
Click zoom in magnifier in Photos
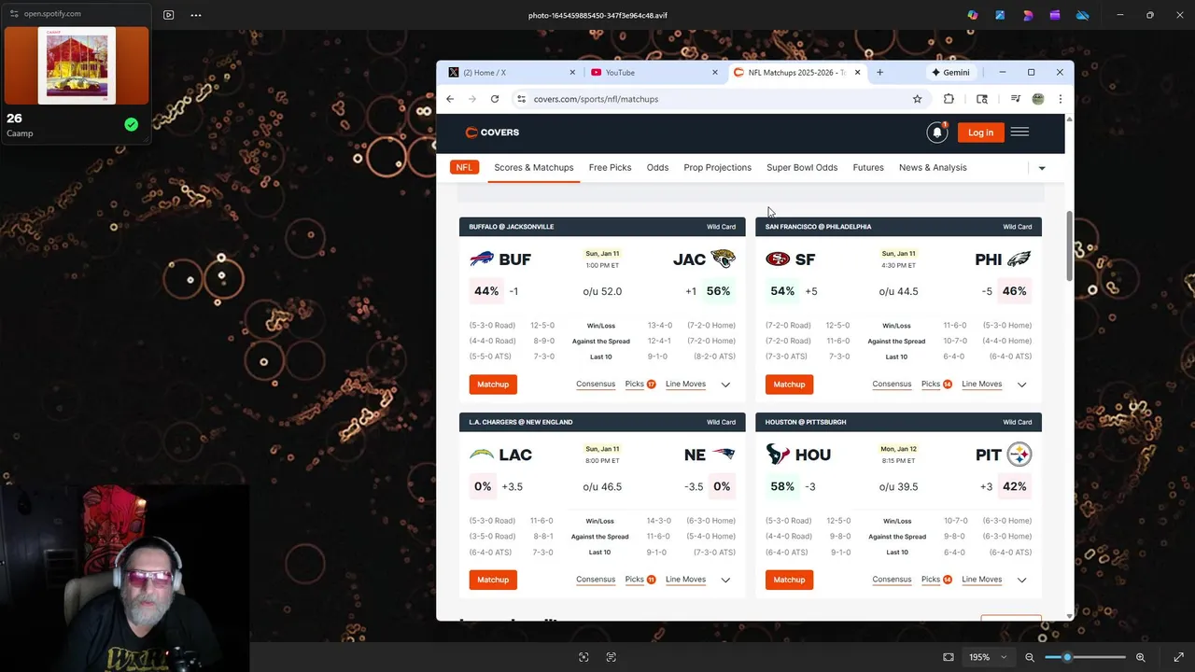1140,657
